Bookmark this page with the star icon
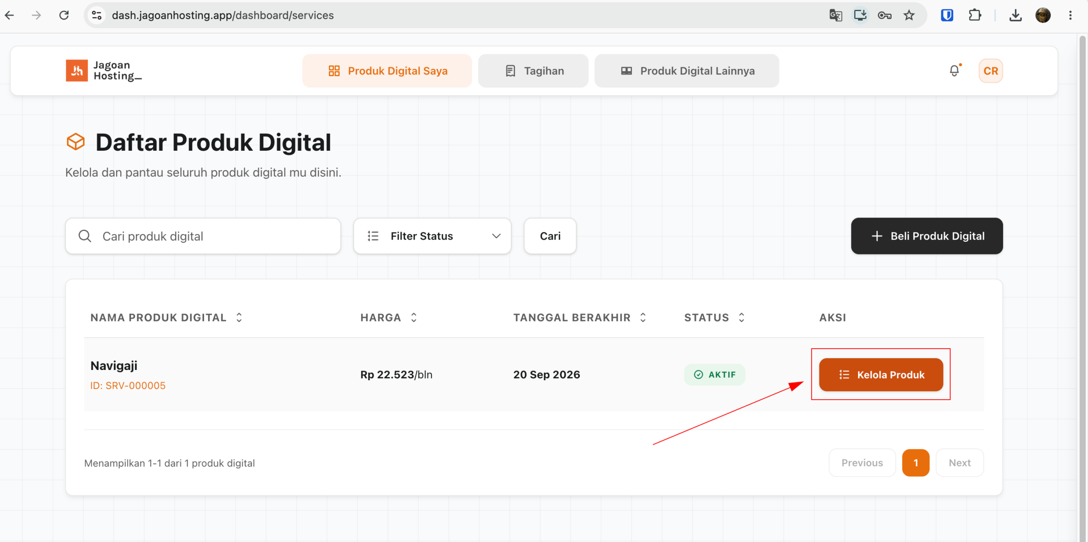 909,15
